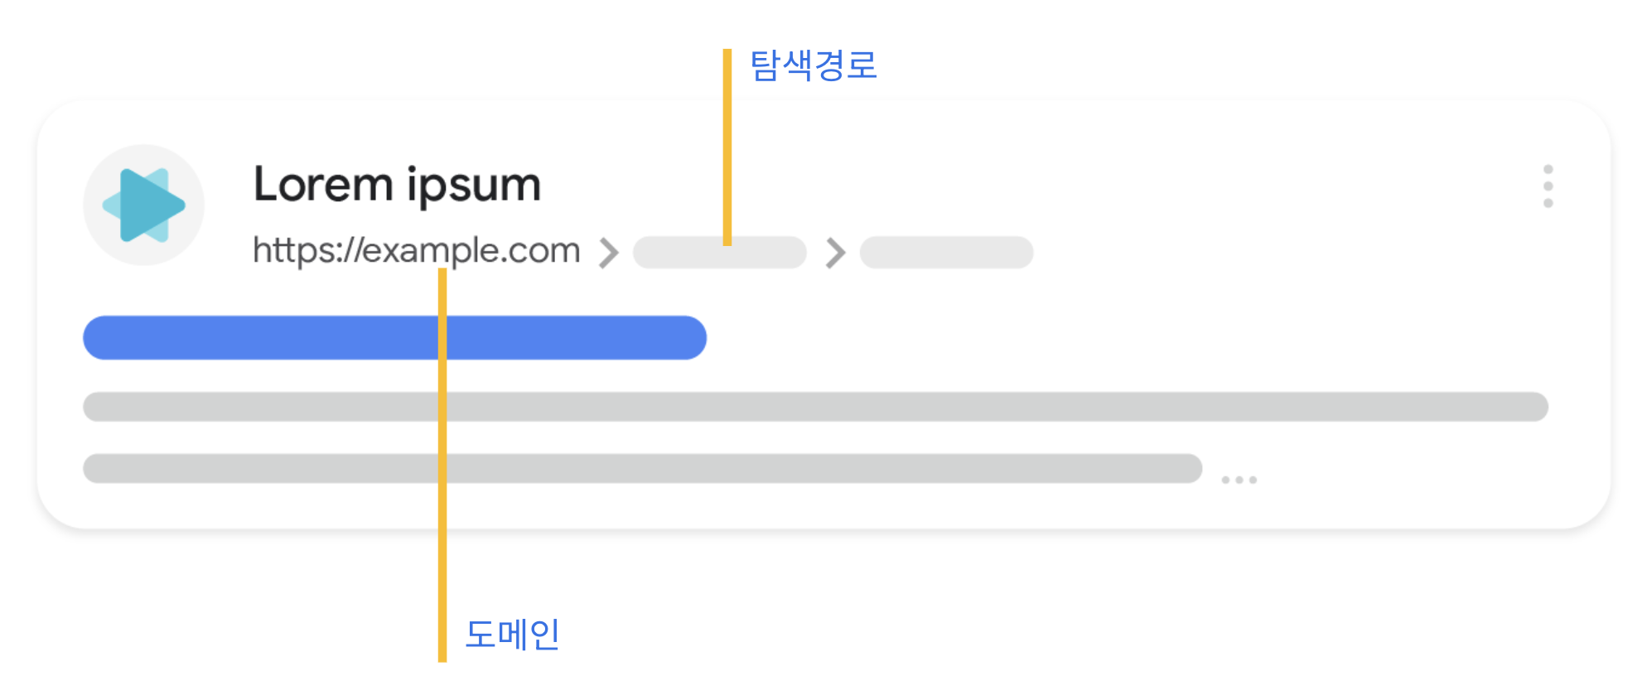The image size is (1642, 676).
Task: Open the vertical three-dot more options menu
Action: coord(1548,186)
